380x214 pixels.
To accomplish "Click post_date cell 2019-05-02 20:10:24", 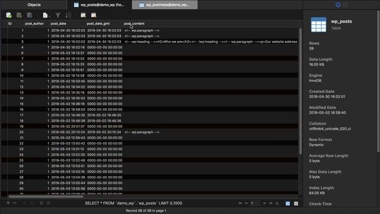I will [x=68, y=132].
